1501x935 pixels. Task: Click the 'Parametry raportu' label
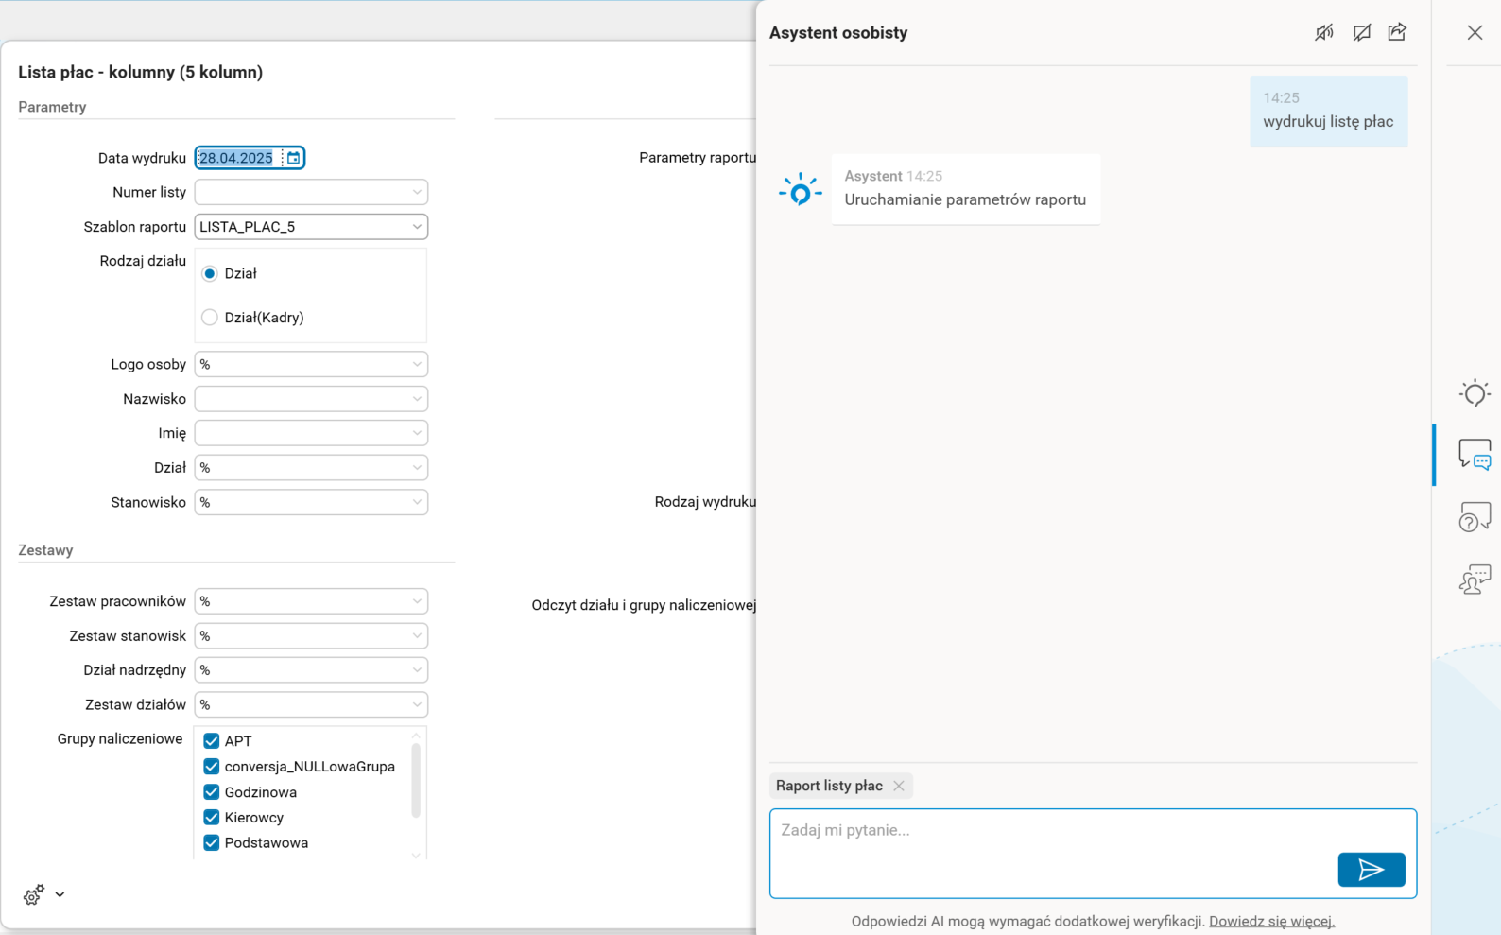(698, 158)
